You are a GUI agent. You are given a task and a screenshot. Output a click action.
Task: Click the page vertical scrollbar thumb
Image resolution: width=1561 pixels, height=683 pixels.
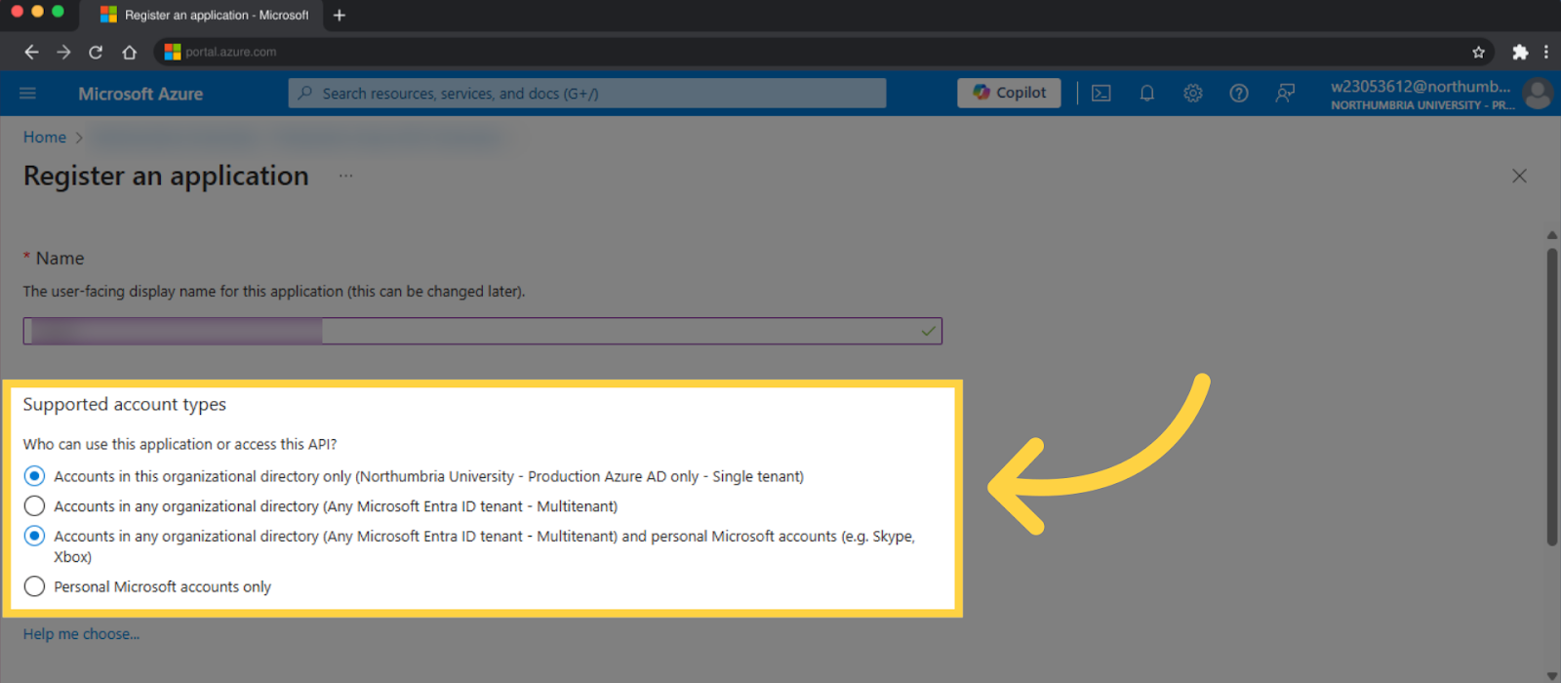coord(1551,396)
